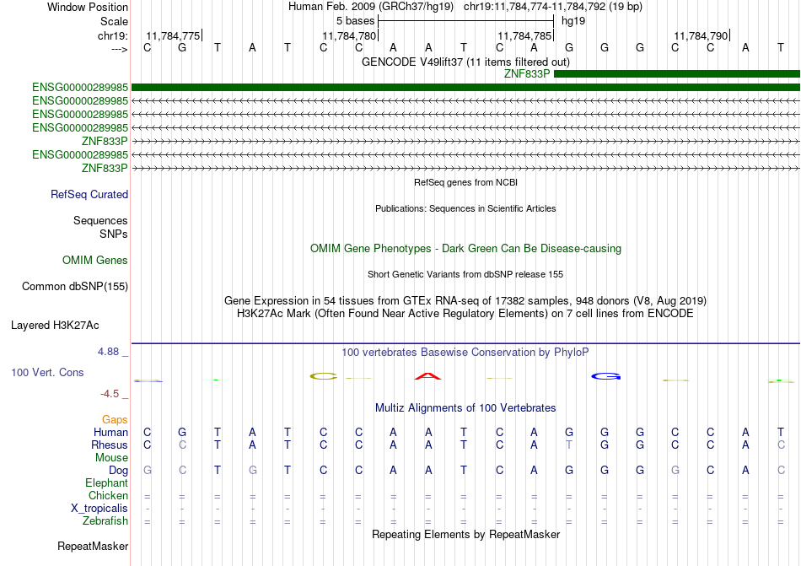Open the GENCODE V49lift37 track title
The width and height of the screenshot is (801, 566).
465,62
